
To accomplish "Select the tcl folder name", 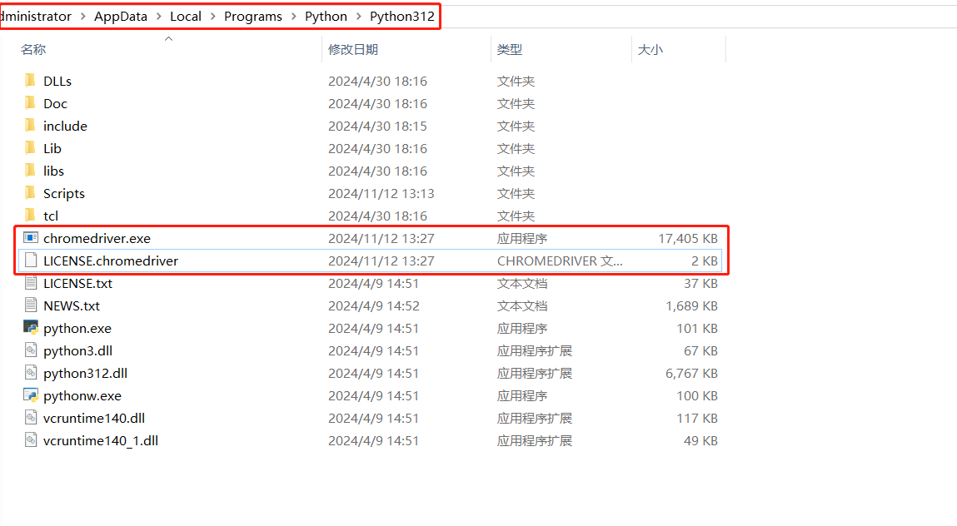I will [51, 216].
